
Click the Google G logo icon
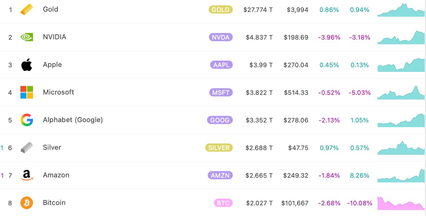click(27, 120)
